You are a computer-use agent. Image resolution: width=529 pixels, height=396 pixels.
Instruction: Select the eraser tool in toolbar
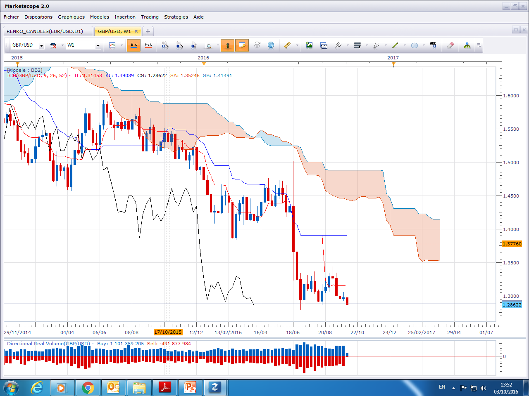click(x=450, y=45)
